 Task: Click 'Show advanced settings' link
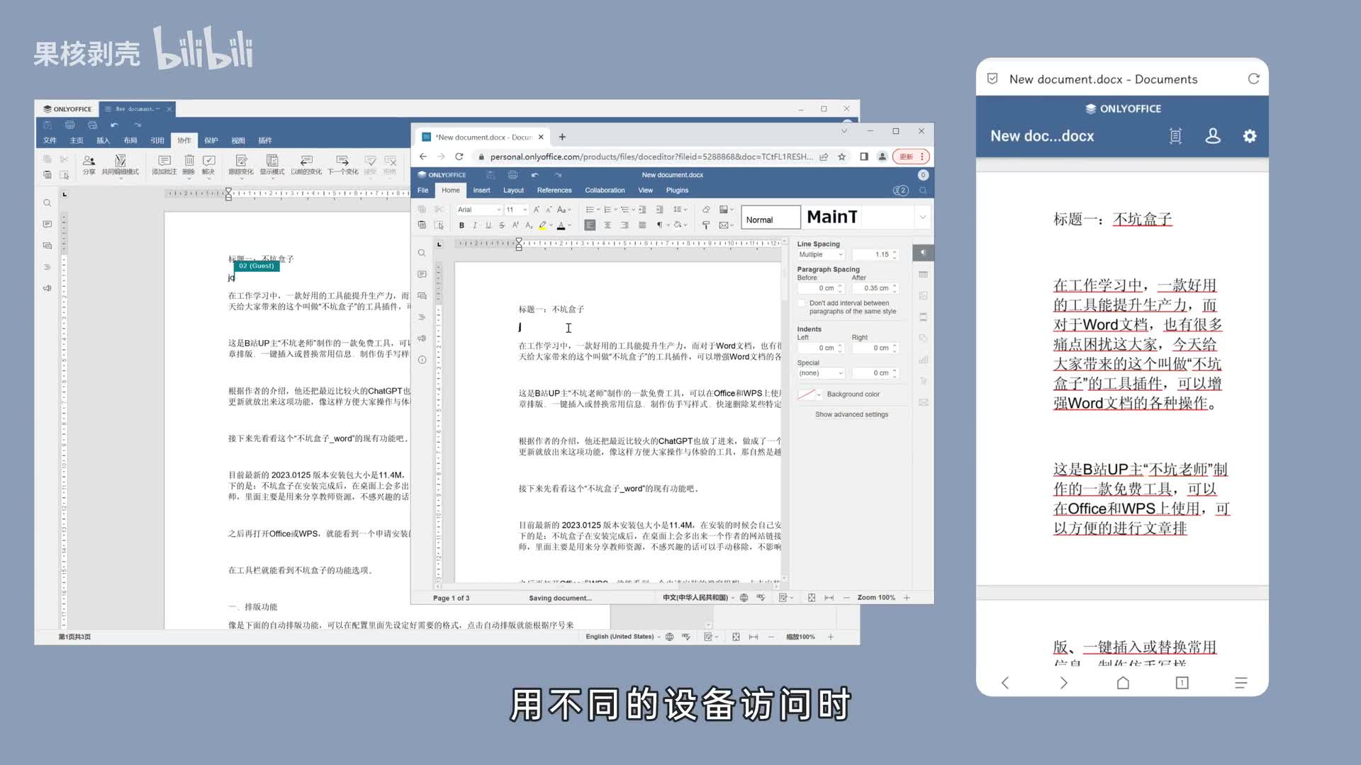(x=851, y=414)
